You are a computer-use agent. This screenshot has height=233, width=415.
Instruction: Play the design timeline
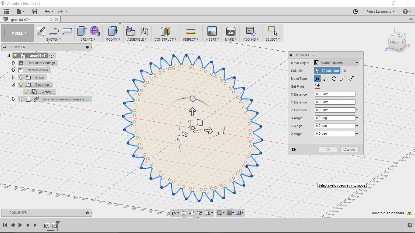tap(20, 225)
